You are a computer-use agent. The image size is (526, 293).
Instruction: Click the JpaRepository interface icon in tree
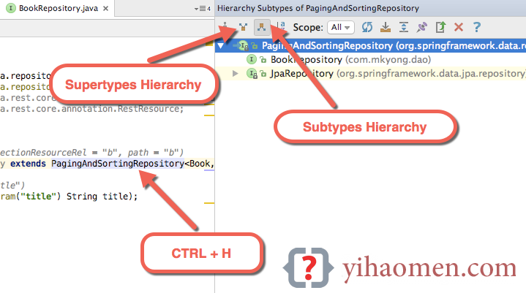pyautogui.click(x=252, y=73)
